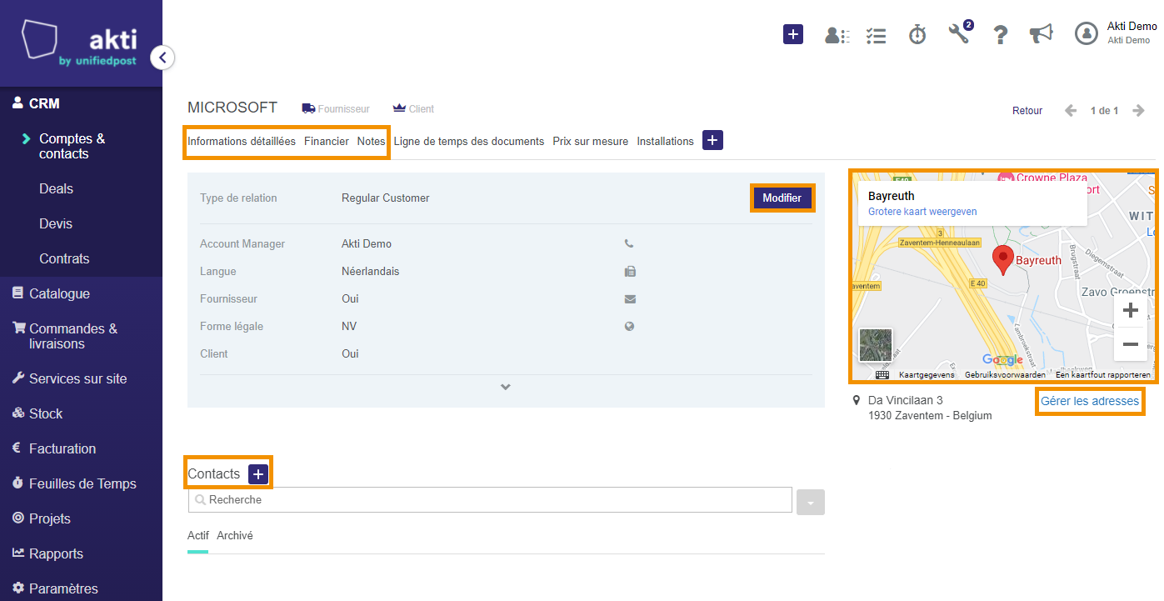Click the Retour link

1027,111
